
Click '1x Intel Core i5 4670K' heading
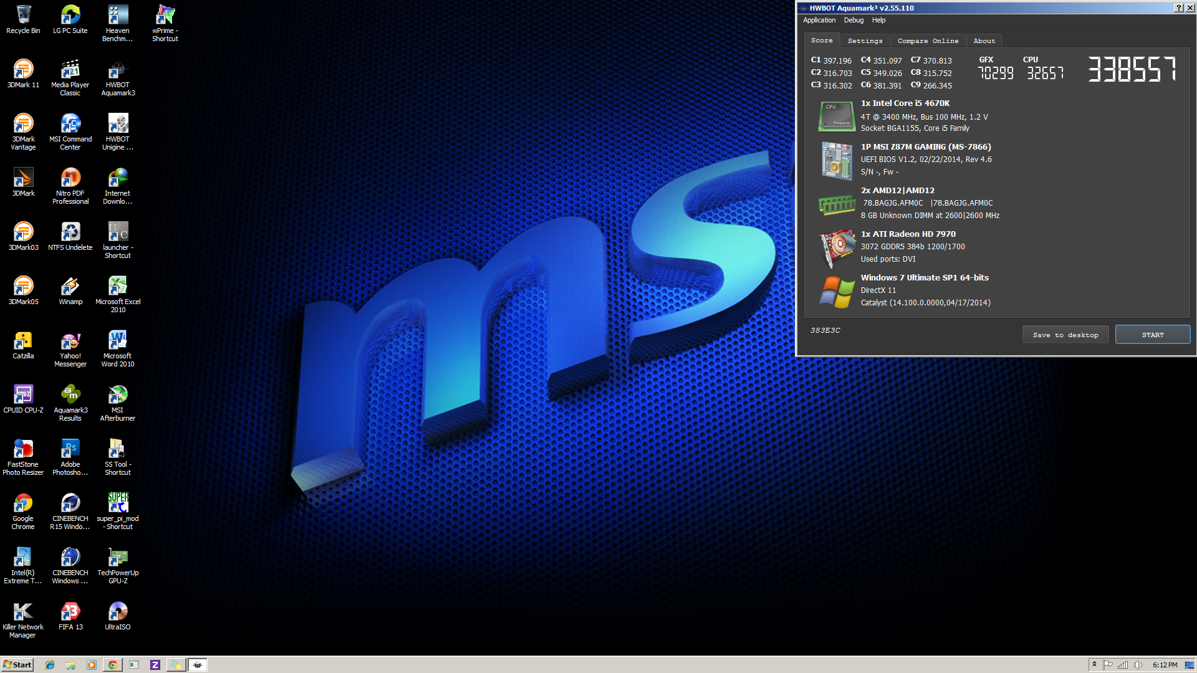[x=905, y=103]
